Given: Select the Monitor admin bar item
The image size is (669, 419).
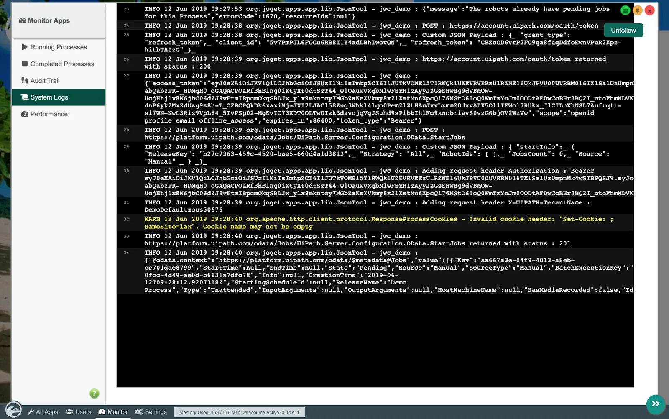Looking at the screenshot, I should click(x=113, y=412).
